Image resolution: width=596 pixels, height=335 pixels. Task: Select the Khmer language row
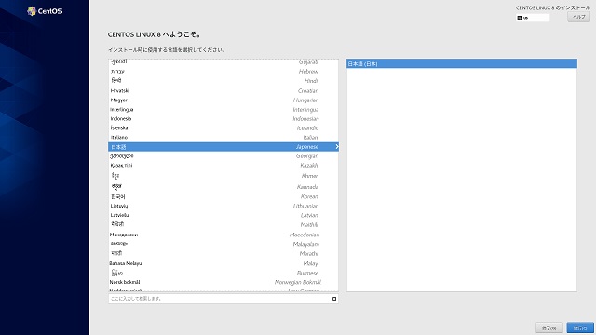(223, 176)
